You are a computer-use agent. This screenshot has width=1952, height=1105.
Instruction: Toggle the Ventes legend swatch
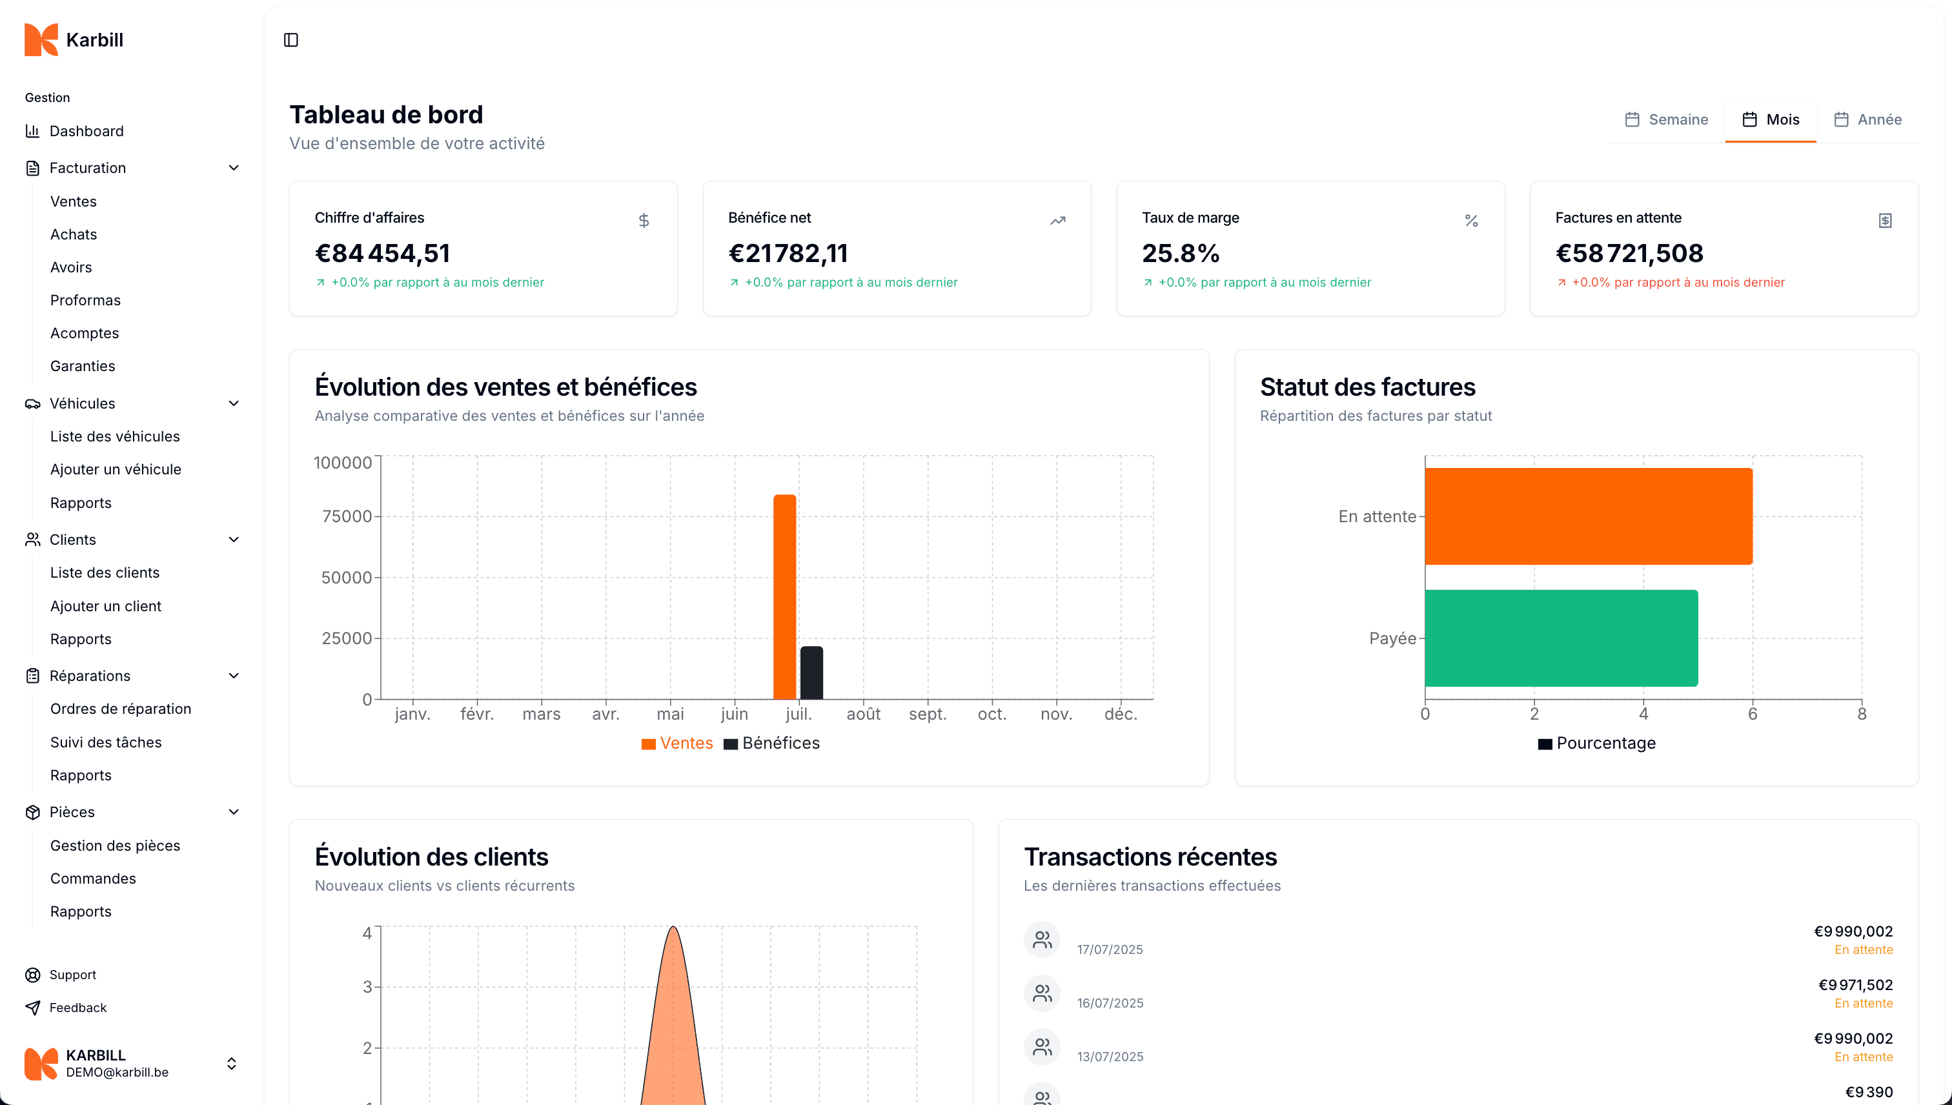tap(648, 744)
